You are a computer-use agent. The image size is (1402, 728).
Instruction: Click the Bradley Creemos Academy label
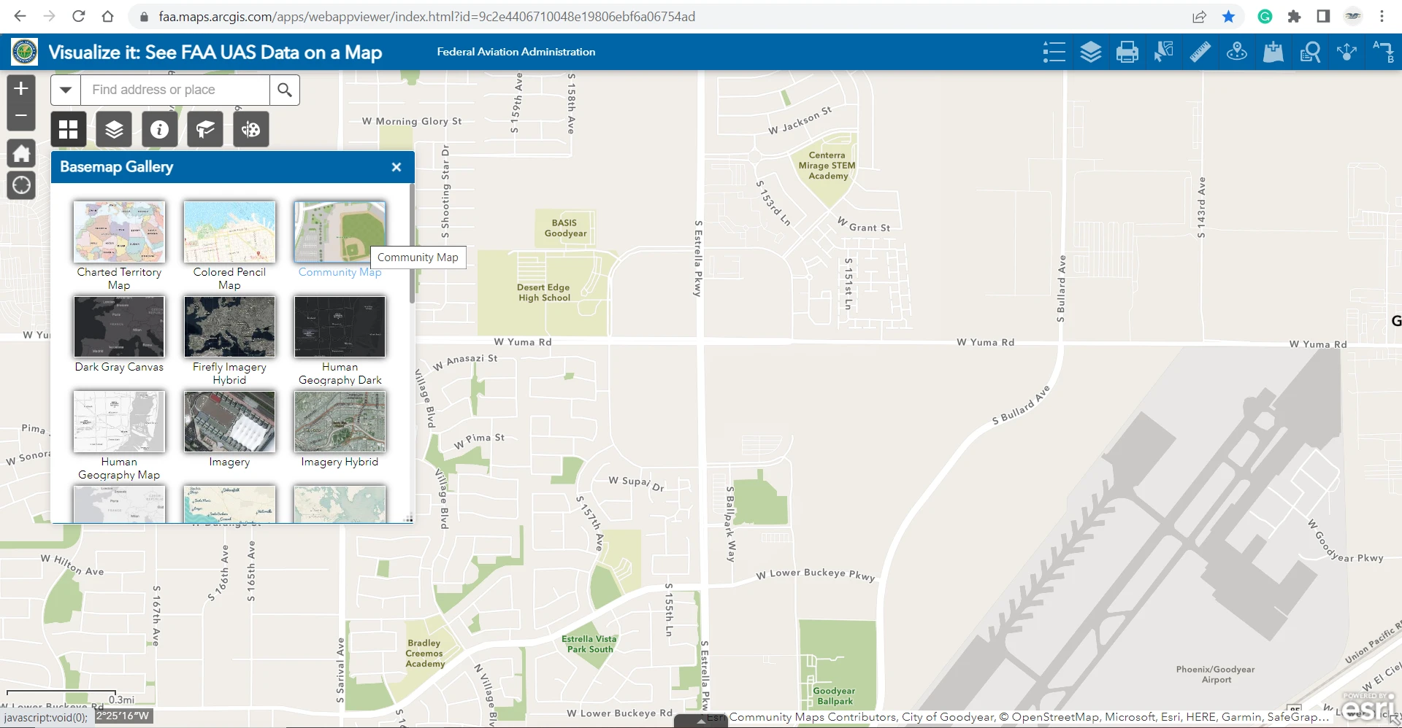(x=425, y=654)
